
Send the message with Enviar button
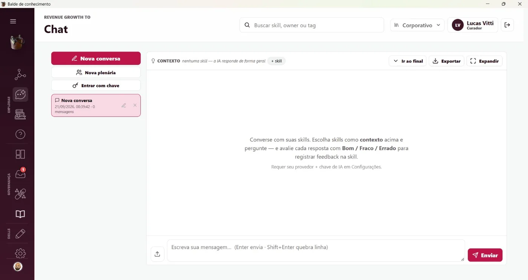pos(485,255)
